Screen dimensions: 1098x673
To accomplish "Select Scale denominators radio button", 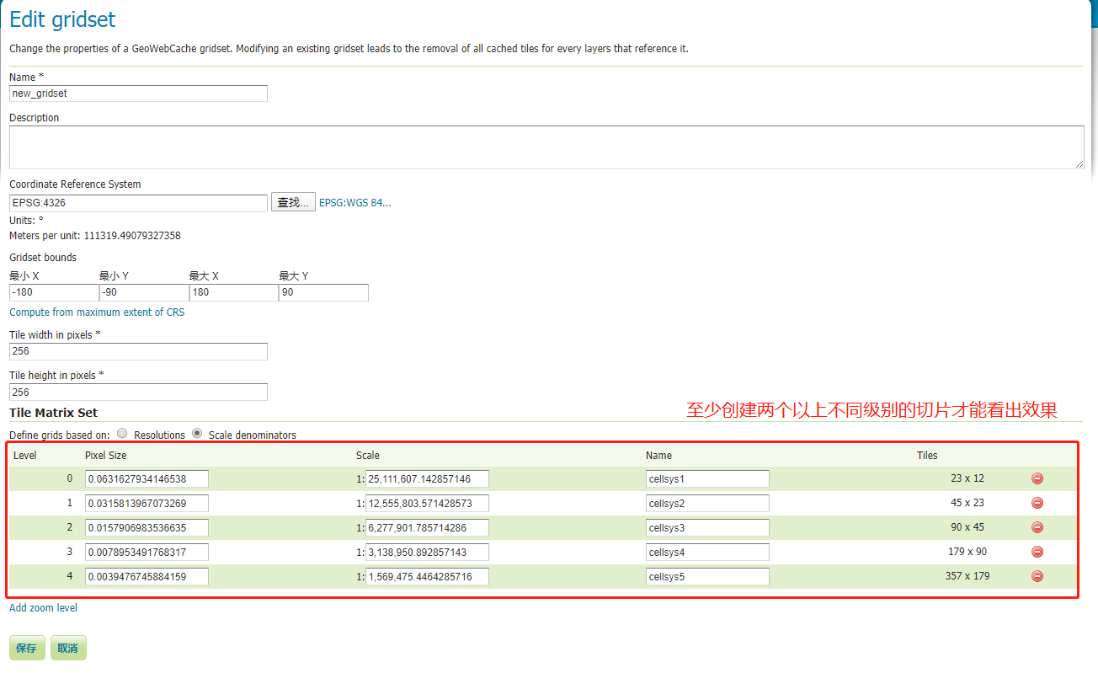I will coord(197,434).
